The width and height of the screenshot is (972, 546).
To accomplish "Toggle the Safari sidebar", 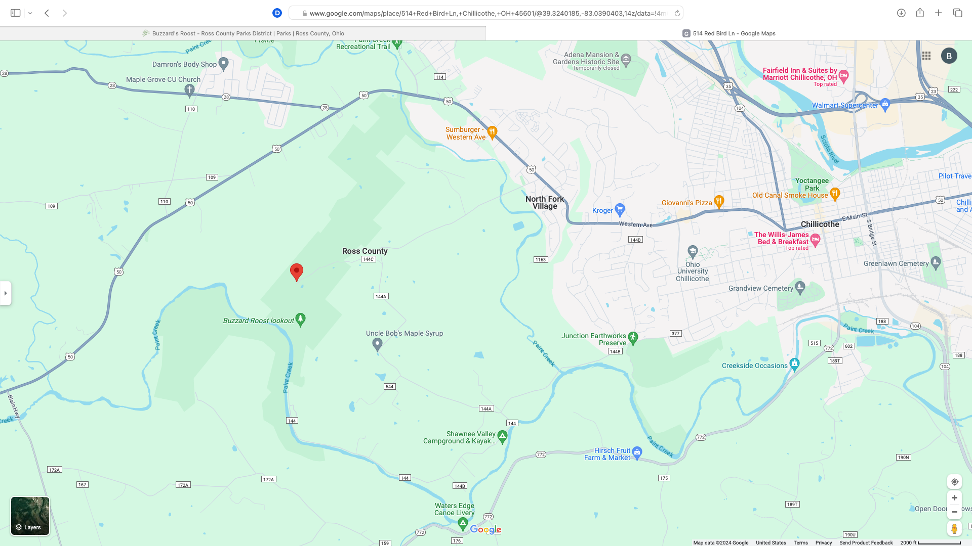I will click(16, 13).
